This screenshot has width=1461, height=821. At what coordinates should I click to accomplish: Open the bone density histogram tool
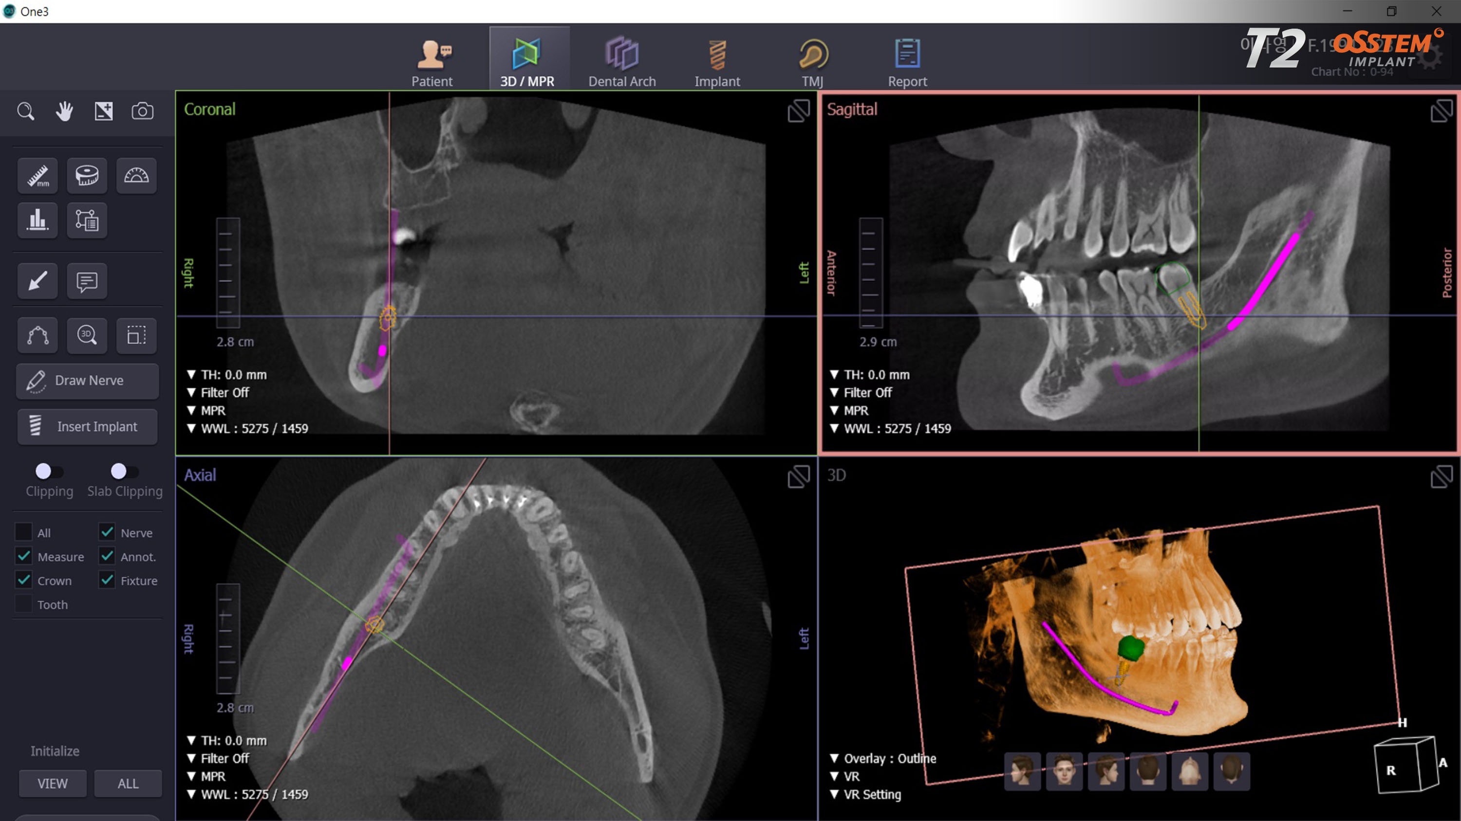point(37,220)
